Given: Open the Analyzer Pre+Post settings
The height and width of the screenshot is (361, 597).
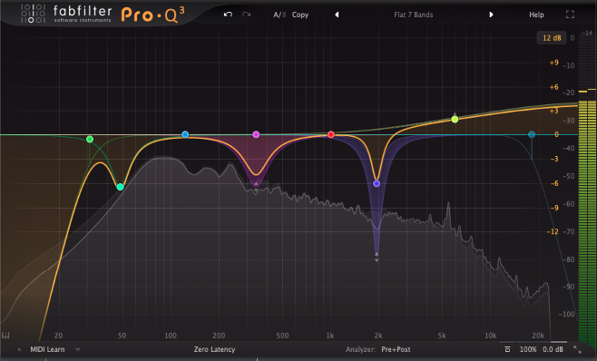Looking at the screenshot, I should click(x=396, y=349).
